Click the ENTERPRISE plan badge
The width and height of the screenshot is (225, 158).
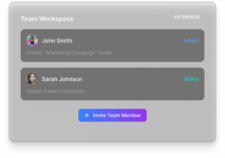(x=187, y=17)
